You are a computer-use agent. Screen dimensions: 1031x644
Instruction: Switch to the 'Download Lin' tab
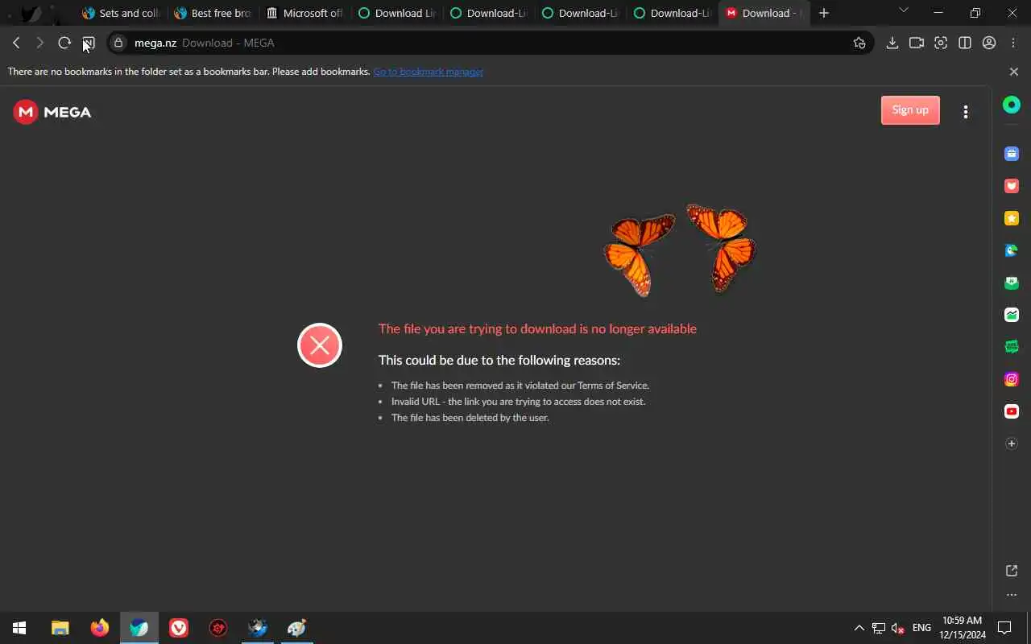(x=396, y=13)
